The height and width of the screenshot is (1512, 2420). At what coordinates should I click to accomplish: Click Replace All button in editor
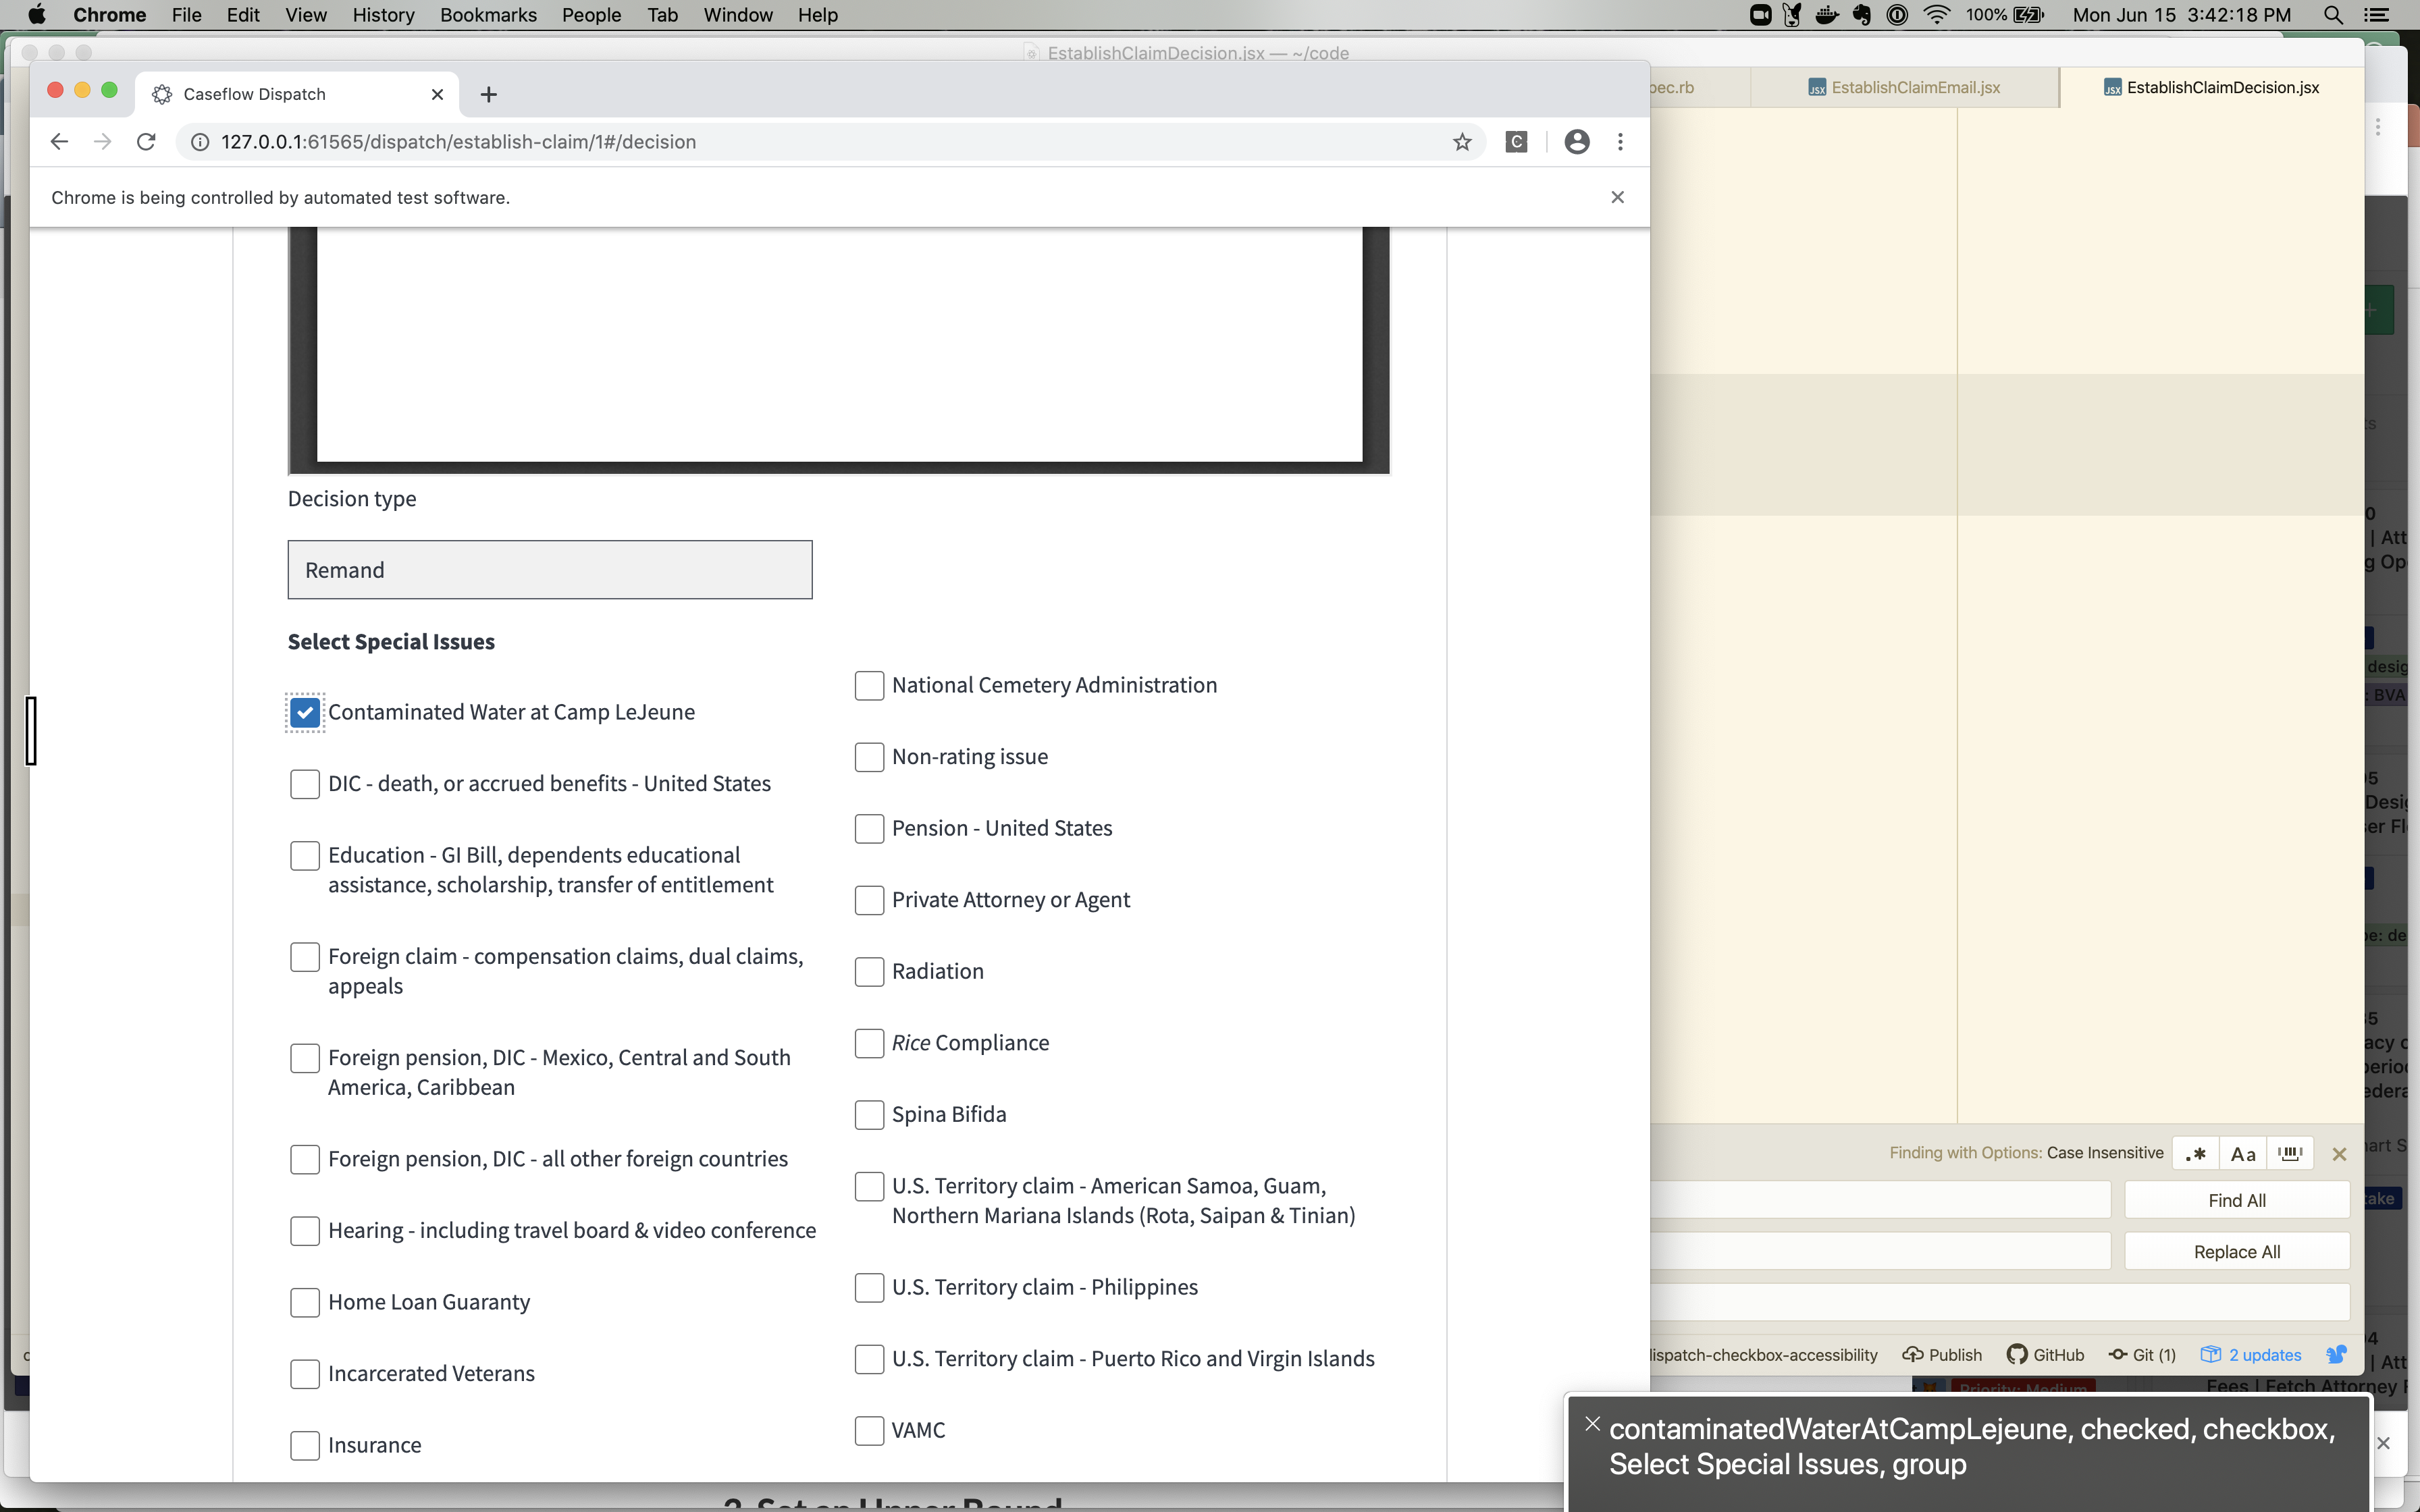click(x=2237, y=1252)
